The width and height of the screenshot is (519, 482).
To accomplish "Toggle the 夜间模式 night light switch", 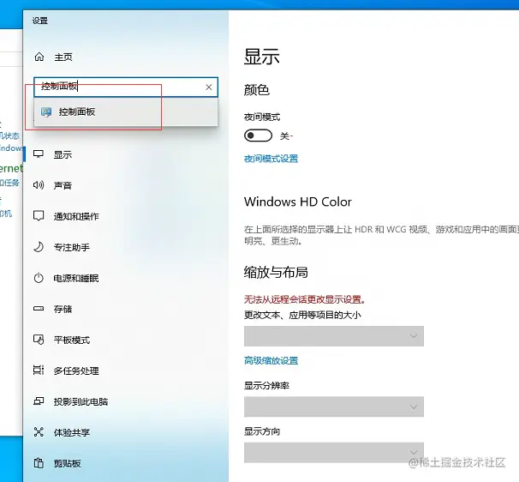I will click(258, 136).
